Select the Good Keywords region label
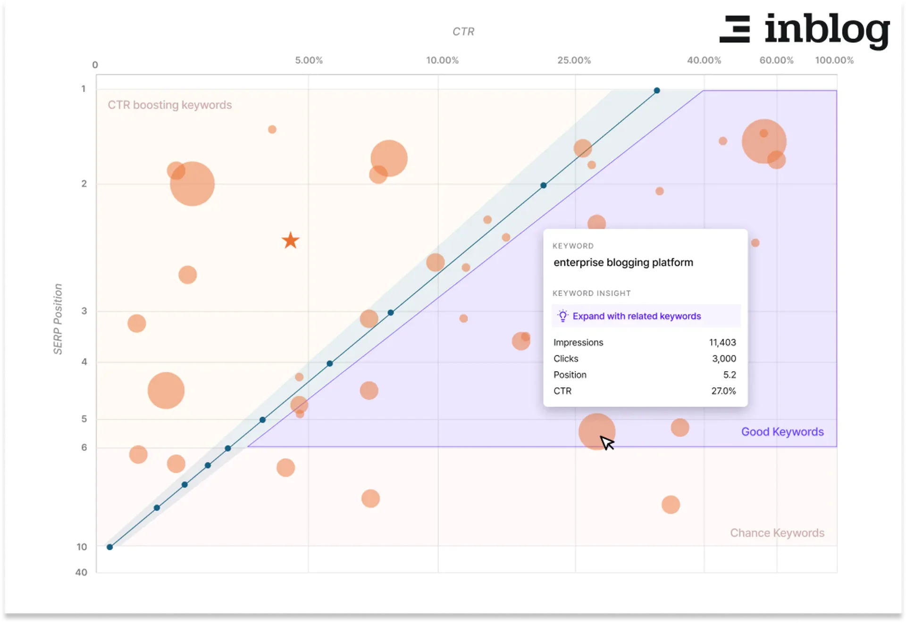Screen dimensions: 906x623 (782, 432)
